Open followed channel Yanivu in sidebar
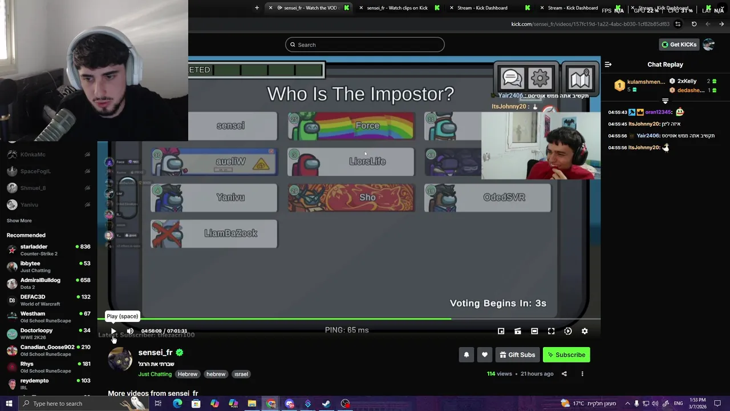Image resolution: width=730 pixels, height=411 pixels. coord(48,204)
